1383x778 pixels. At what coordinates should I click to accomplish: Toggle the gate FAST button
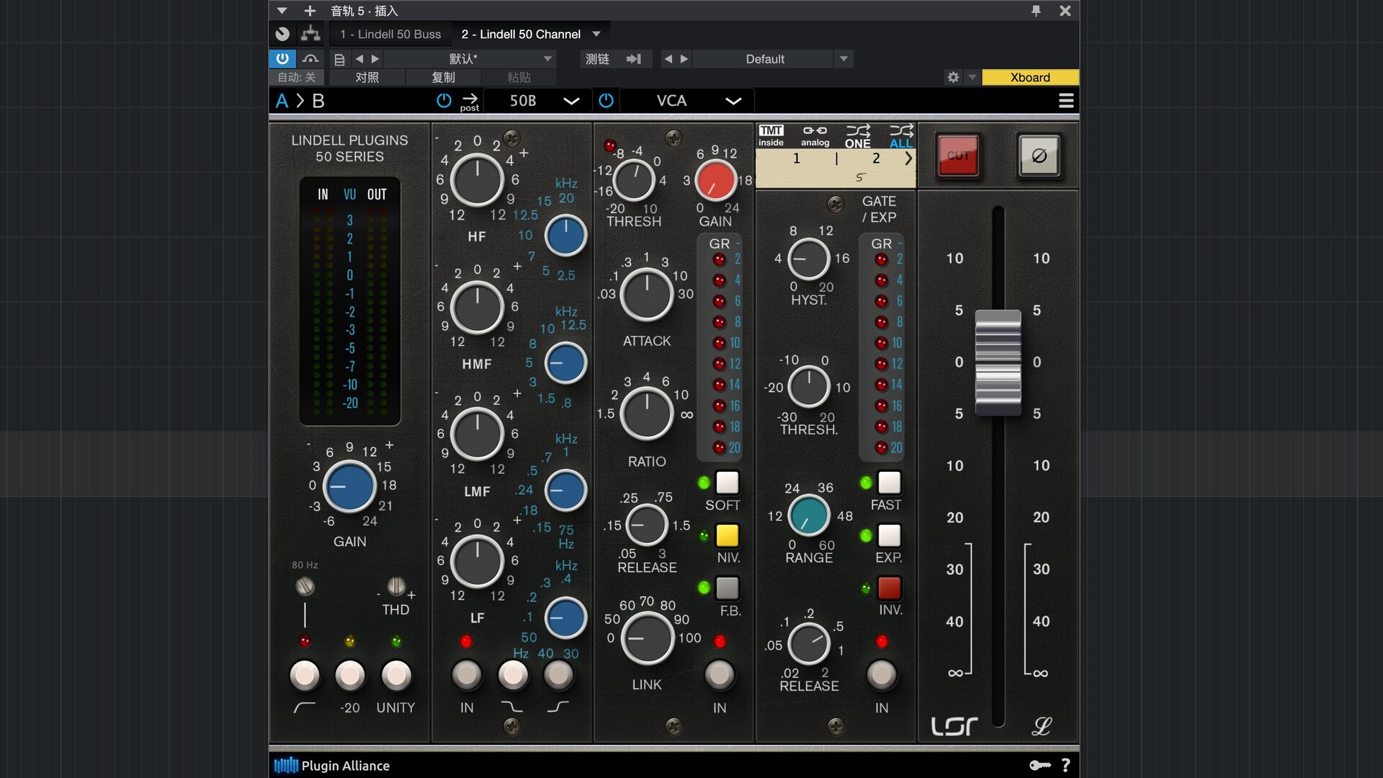pyautogui.click(x=889, y=482)
